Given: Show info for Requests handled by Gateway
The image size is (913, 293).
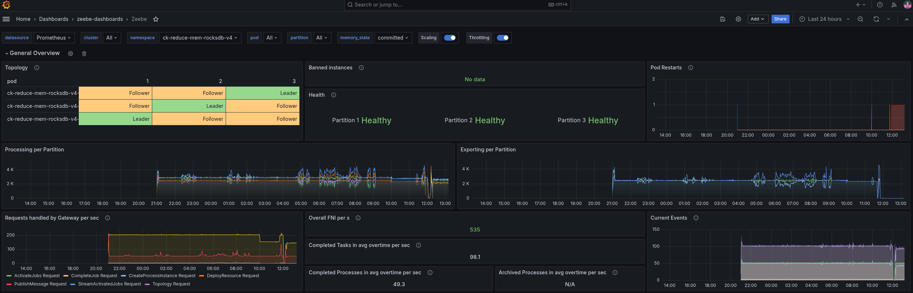Looking at the screenshot, I should click(108, 218).
